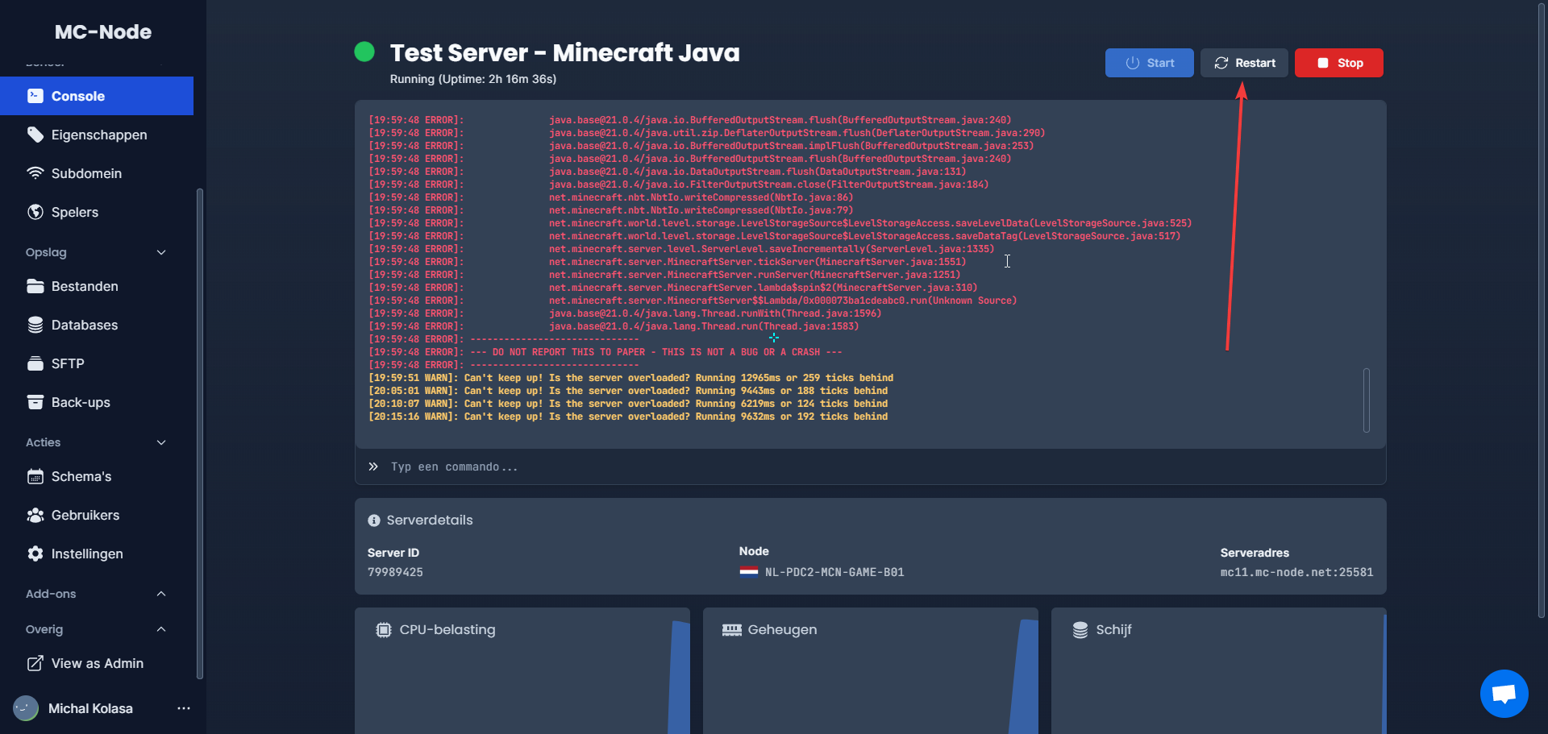Click the Serverdetails info icon
Viewport: 1548px width, 734px height.
pos(373,520)
